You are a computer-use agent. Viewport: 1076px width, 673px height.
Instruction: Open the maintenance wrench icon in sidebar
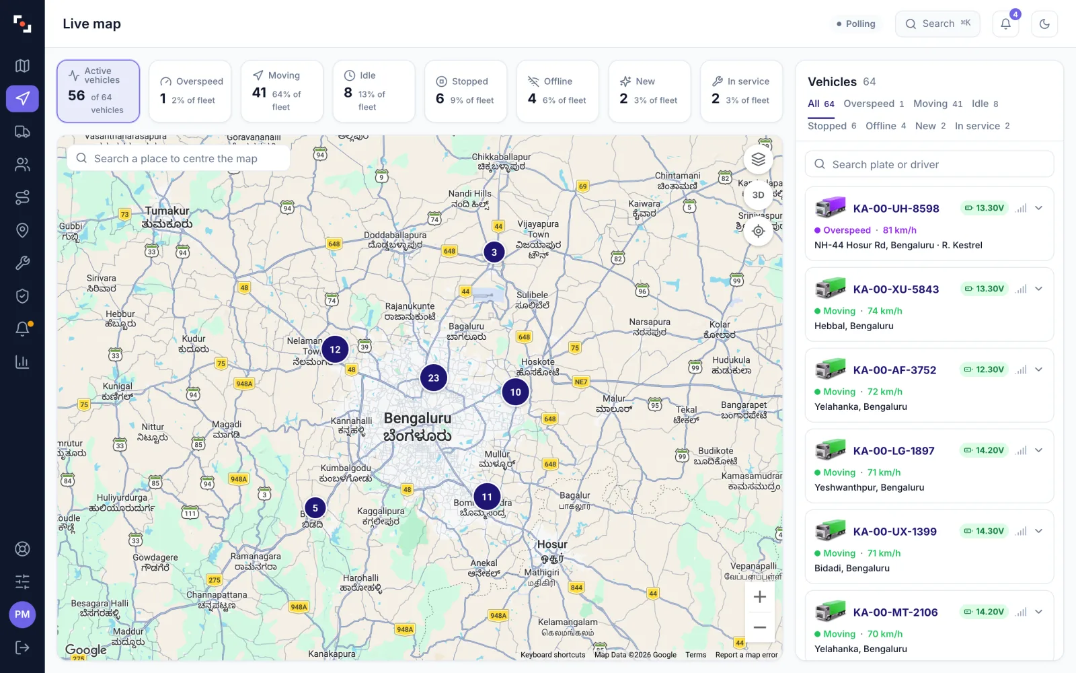point(22,263)
